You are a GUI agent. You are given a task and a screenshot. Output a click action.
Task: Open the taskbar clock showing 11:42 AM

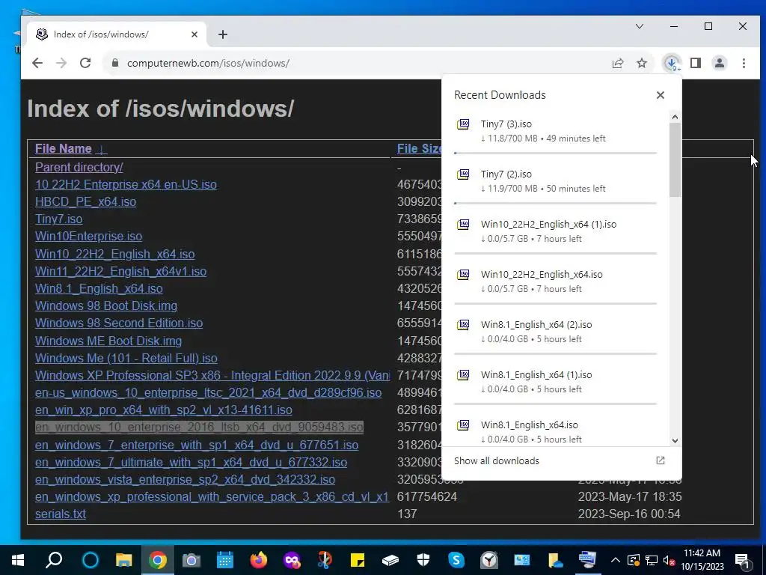click(x=702, y=560)
